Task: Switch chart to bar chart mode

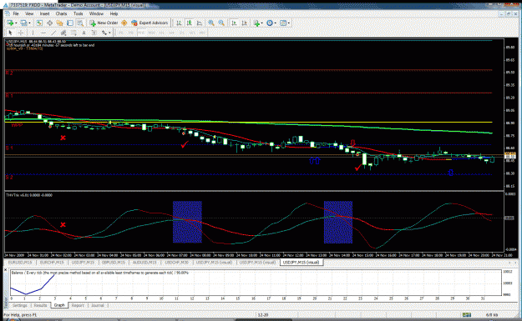Action: pos(179,23)
